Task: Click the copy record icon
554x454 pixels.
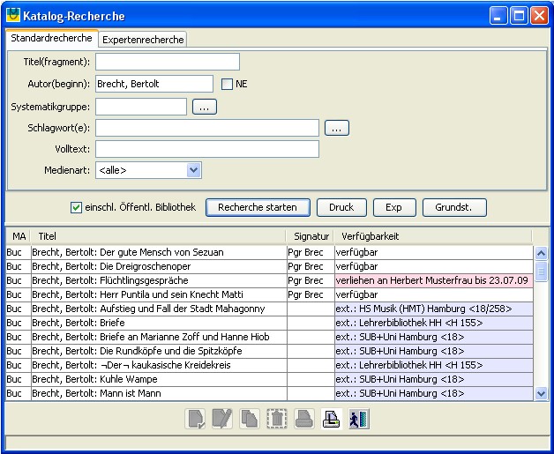Action: click(250, 420)
